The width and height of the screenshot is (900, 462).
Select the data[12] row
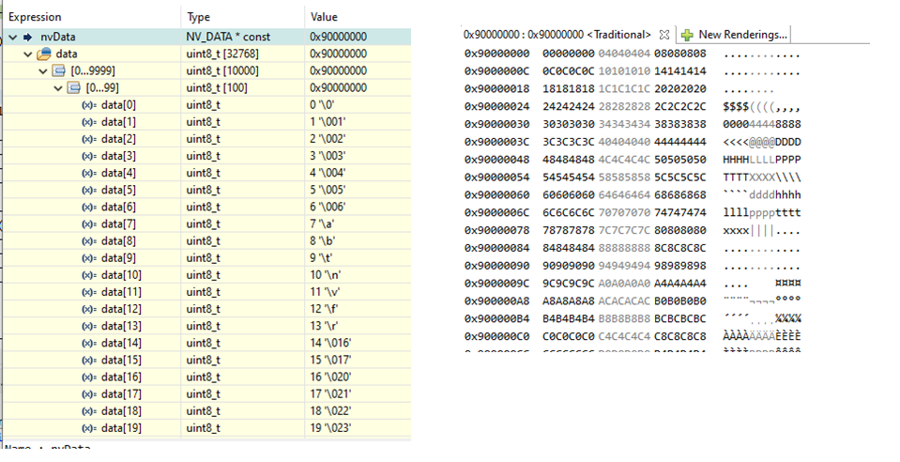click(x=207, y=309)
